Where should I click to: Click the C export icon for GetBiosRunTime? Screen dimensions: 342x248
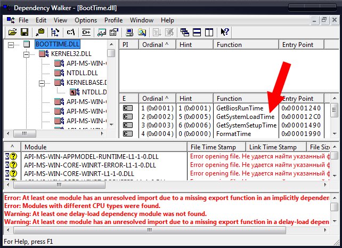click(x=128, y=108)
